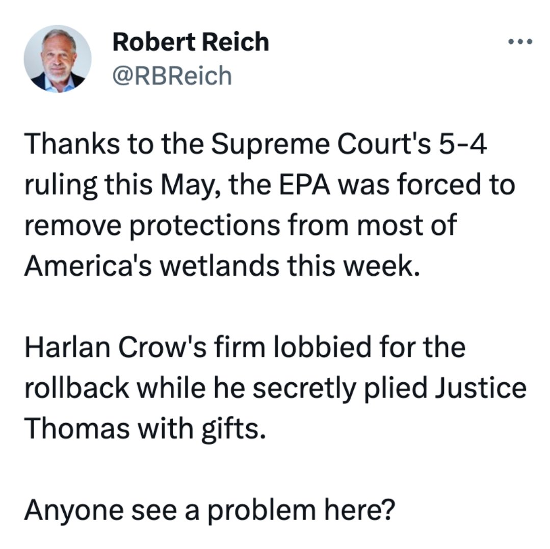
Task: Click the word 'protections' in the tweet
Action: tap(205, 225)
